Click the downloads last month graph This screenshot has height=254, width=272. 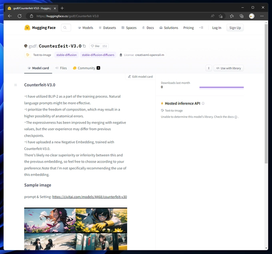pyautogui.click(x=222, y=87)
